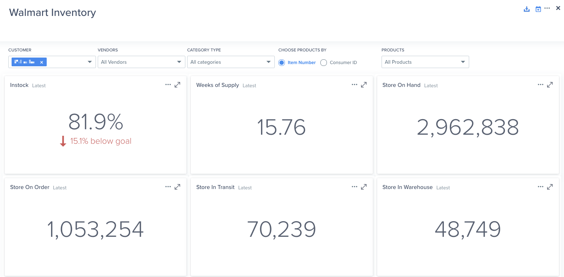Open more options on Store On Hand card
Viewport: 564px width, 277px height.
[540, 85]
